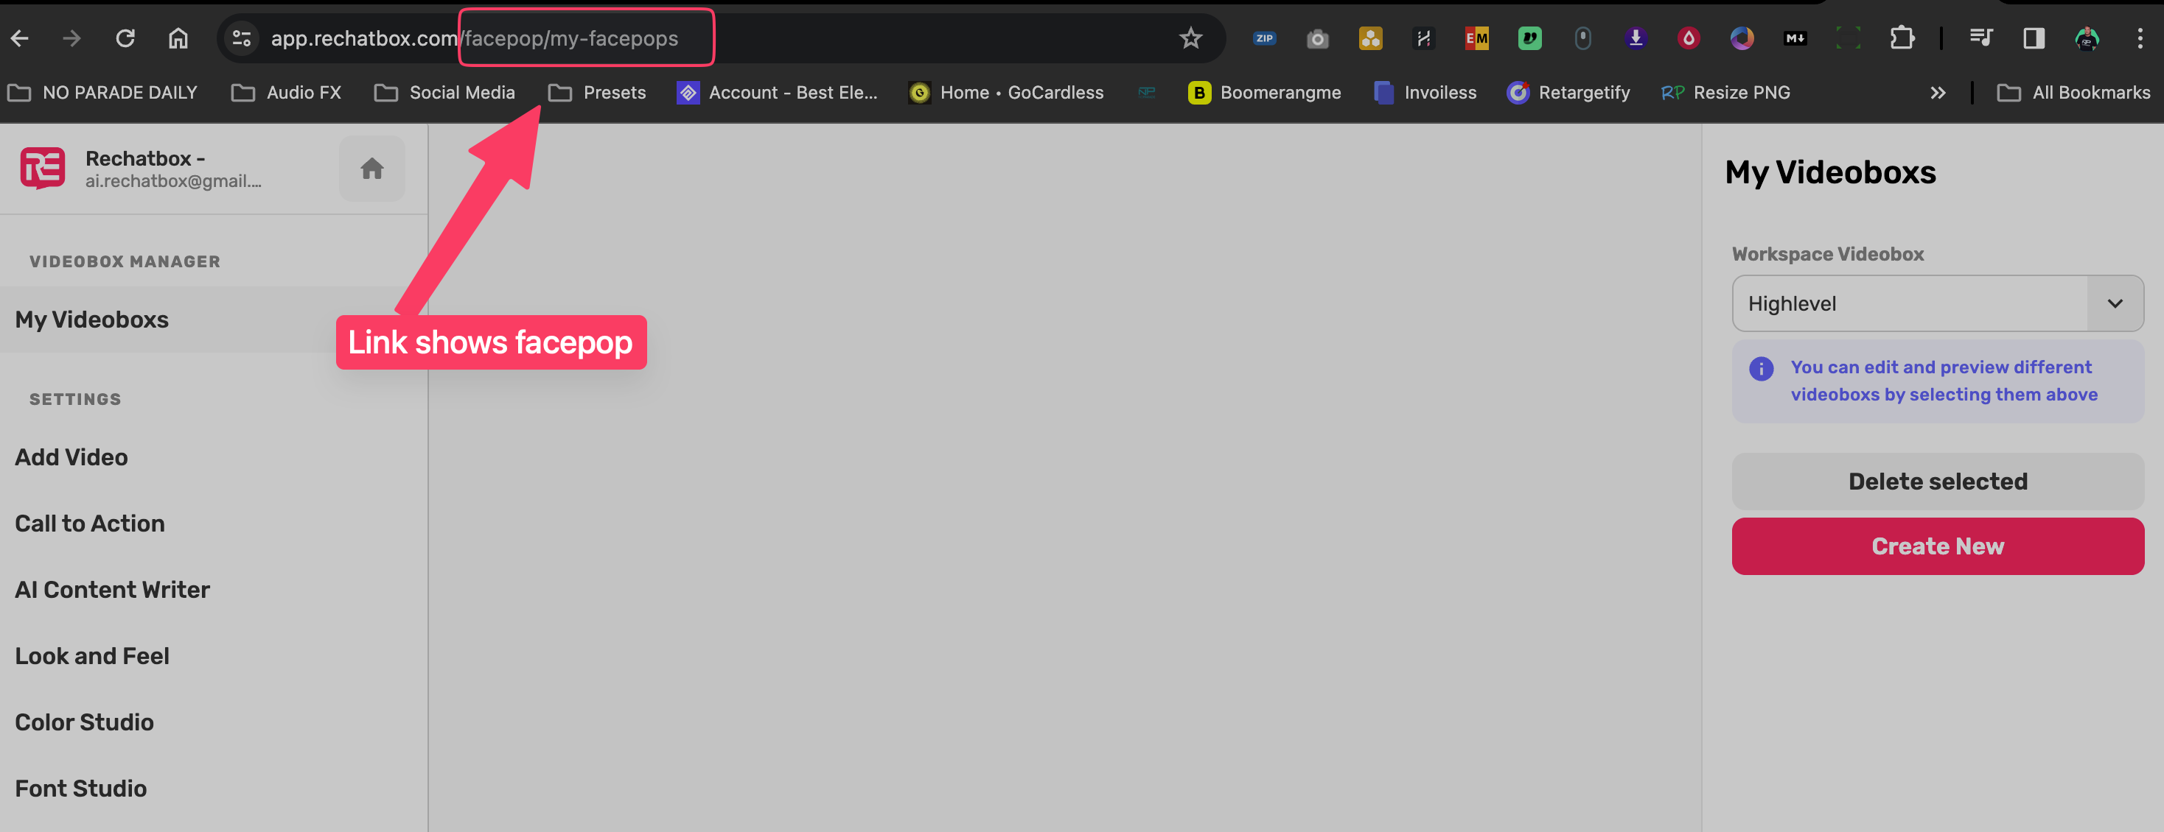Image resolution: width=2164 pixels, height=832 pixels.
Task: Click the Rechatbox red logo
Action: [43, 169]
